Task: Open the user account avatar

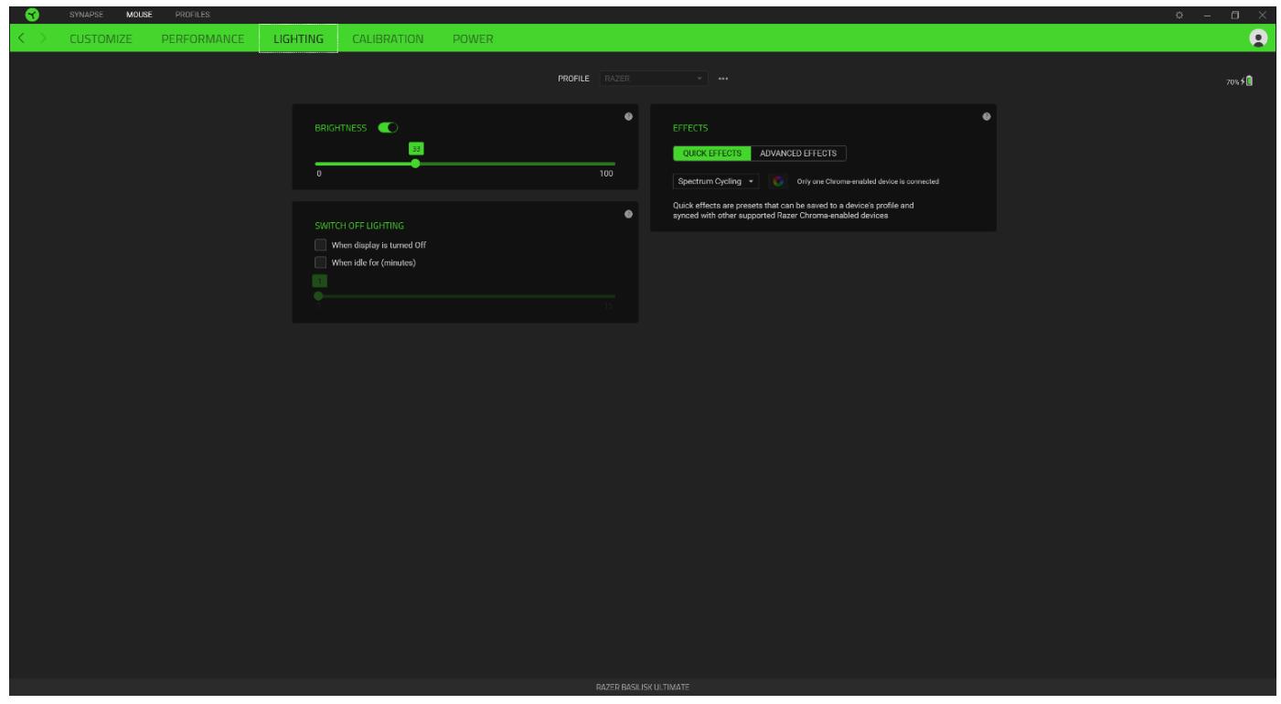Action: pyautogui.click(x=1258, y=38)
